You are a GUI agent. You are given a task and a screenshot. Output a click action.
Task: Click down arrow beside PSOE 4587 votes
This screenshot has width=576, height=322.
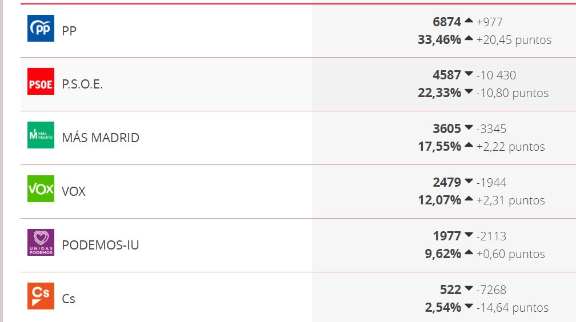click(469, 74)
